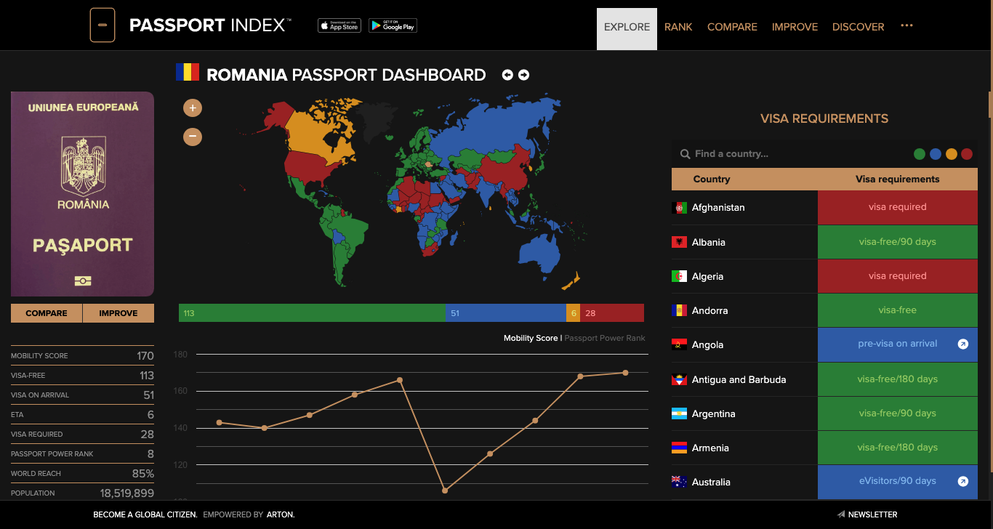Click Algeria visa required cell
993x529 pixels.
898,276
